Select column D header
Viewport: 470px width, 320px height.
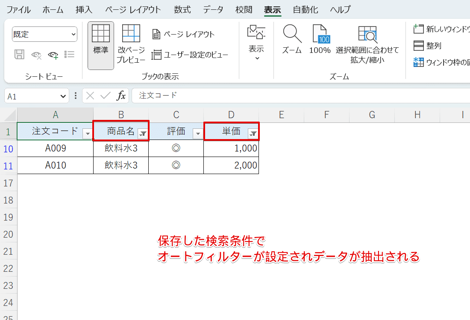click(231, 115)
